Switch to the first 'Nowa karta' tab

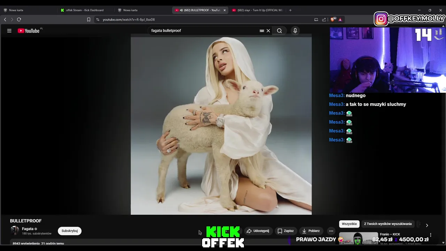tap(28, 10)
